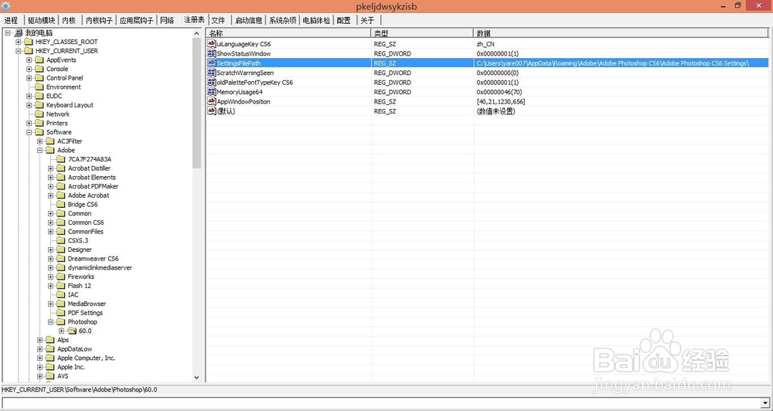Image resolution: width=773 pixels, height=411 pixels.
Task: Open the 内核钩子 tab
Action: tap(99, 20)
